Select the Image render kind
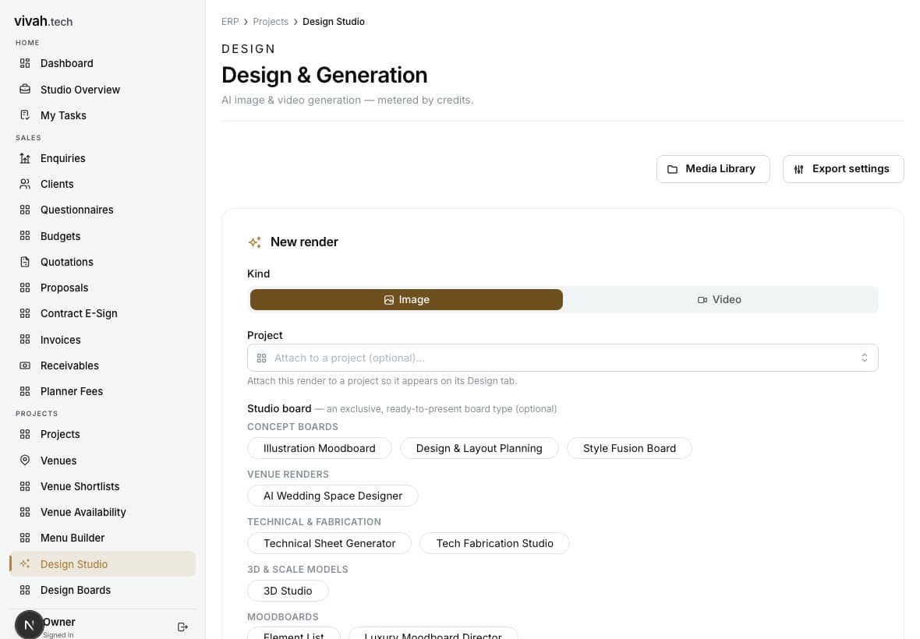Viewport: 920px width, 639px height. (406, 299)
